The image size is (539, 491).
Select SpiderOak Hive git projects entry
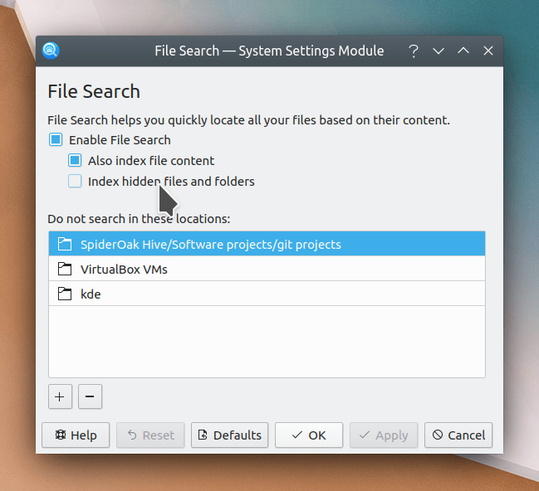point(266,244)
